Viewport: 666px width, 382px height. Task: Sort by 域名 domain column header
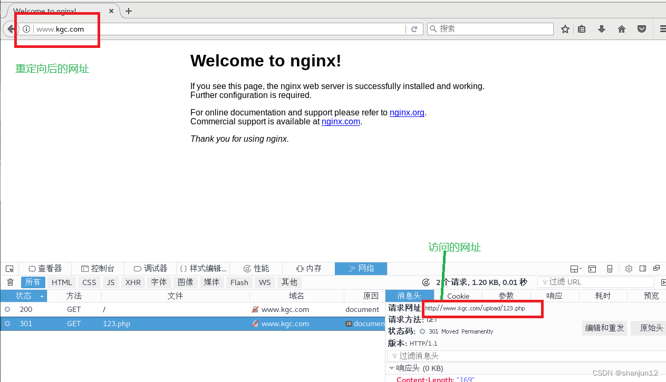(297, 296)
